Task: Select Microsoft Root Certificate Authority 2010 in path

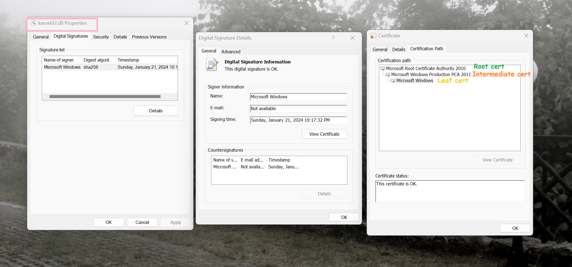Action: (x=425, y=68)
